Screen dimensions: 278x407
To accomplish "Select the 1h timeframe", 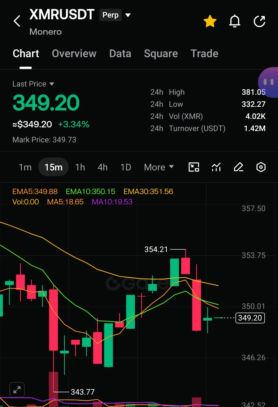I will [80, 167].
